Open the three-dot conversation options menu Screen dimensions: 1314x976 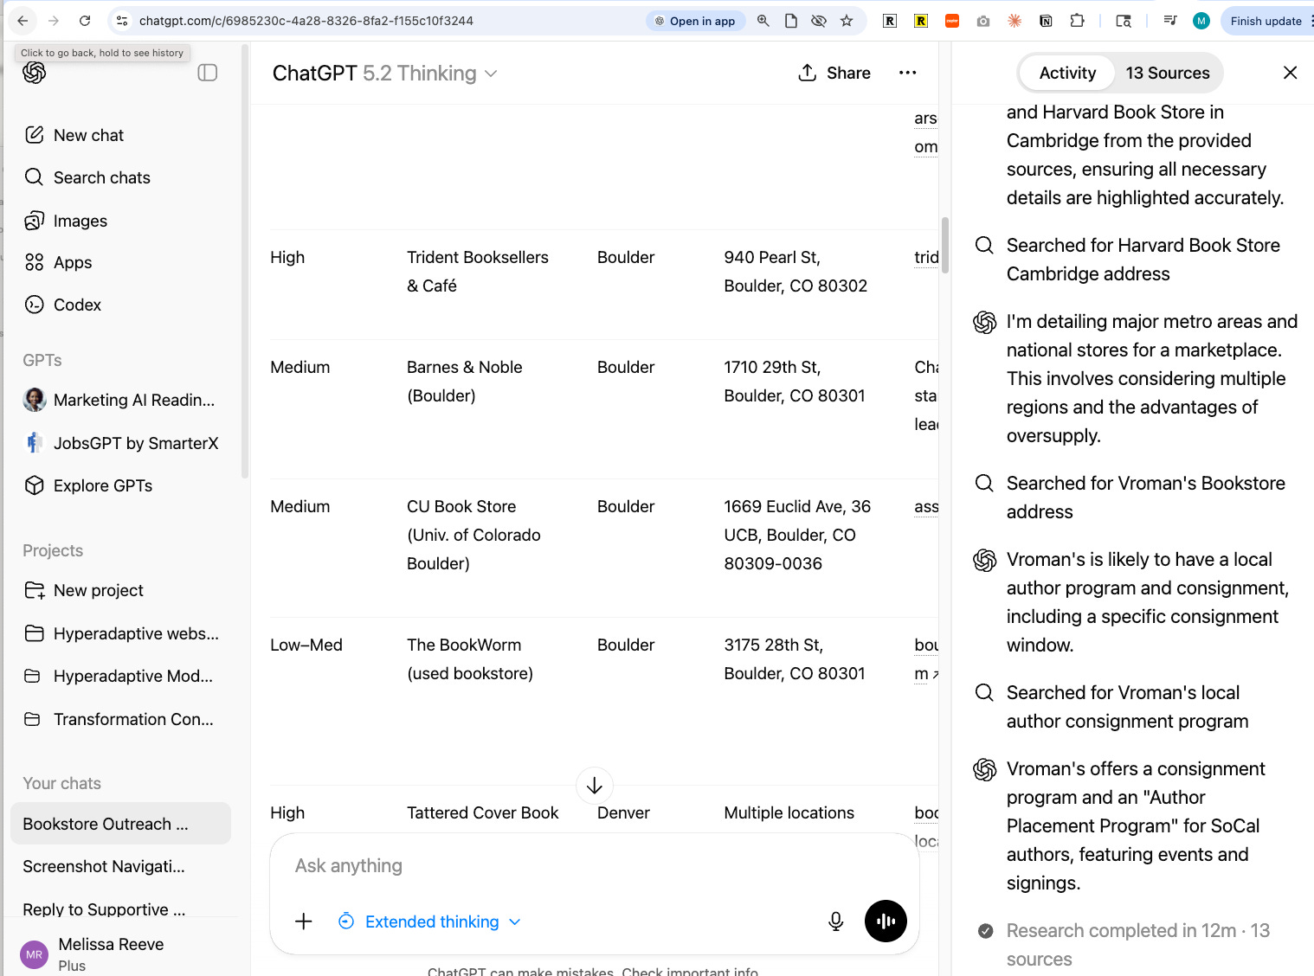click(x=907, y=73)
